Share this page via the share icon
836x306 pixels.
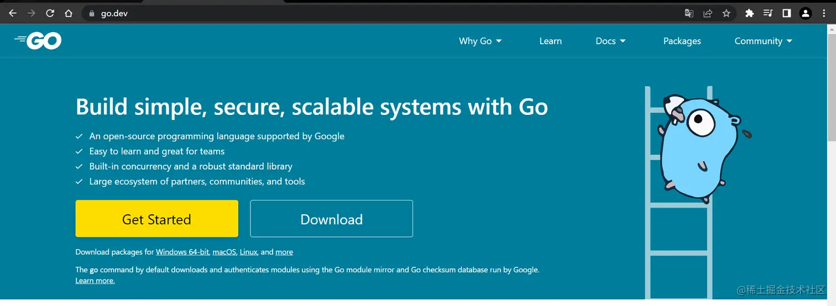pyautogui.click(x=708, y=13)
